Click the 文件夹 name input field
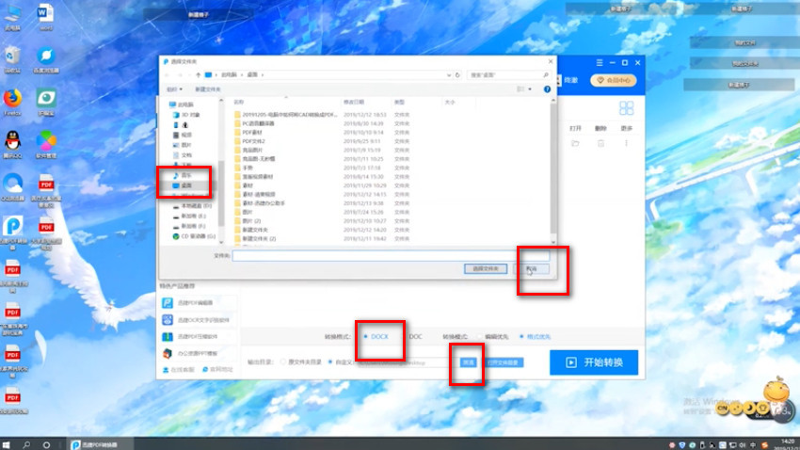Screen dimensions: 800x450 [x=391, y=256]
